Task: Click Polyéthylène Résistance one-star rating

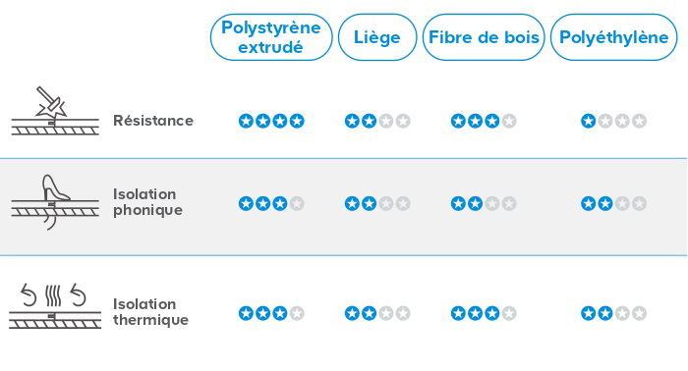Action: (614, 121)
